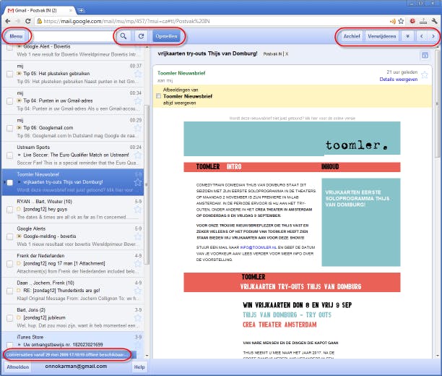Go to previous conversation arrow
This screenshot has width=442, height=376.
422,36
